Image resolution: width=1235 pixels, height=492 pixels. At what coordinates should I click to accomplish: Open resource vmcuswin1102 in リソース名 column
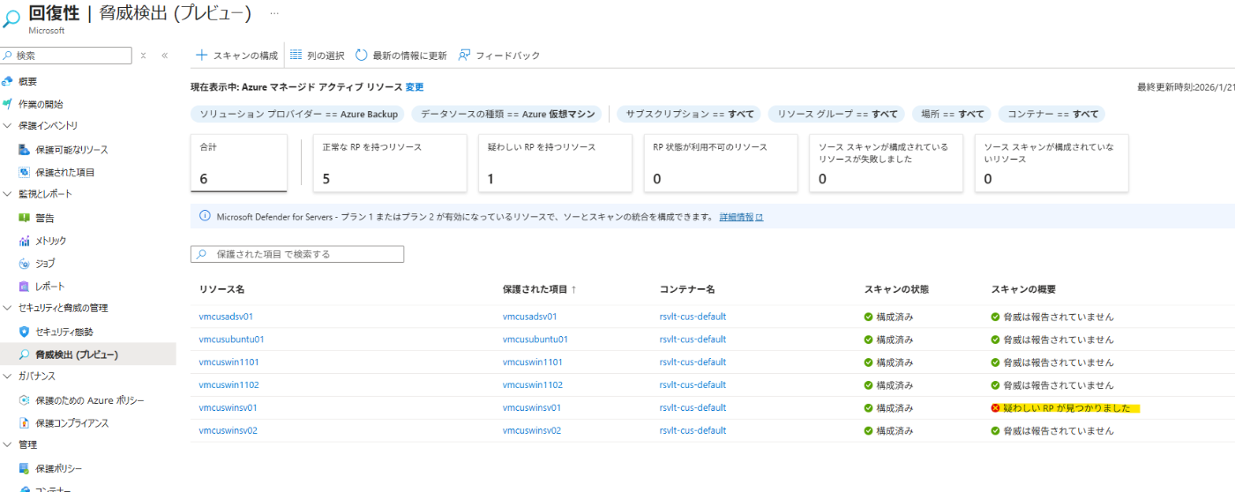[x=229, y=385]
